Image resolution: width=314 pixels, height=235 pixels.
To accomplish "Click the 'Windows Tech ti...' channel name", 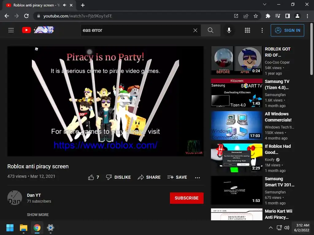I will coord(279,127).
